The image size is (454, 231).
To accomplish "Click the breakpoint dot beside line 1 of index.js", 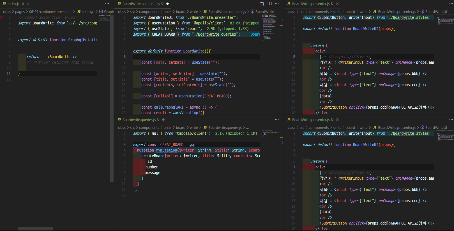I will 2,17.
